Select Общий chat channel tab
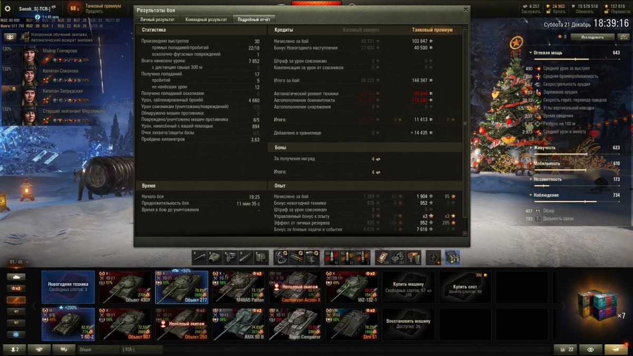This screenshot has width=633, height=356. 99,349
